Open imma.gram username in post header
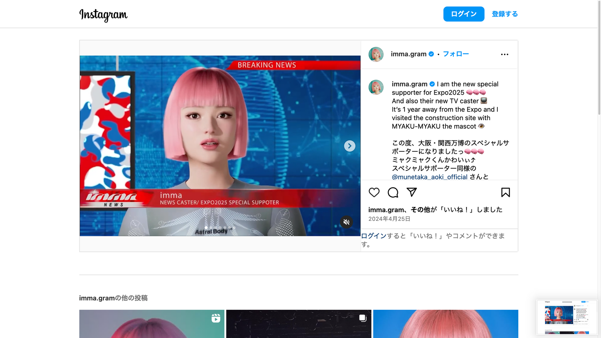 coord(408,54)
